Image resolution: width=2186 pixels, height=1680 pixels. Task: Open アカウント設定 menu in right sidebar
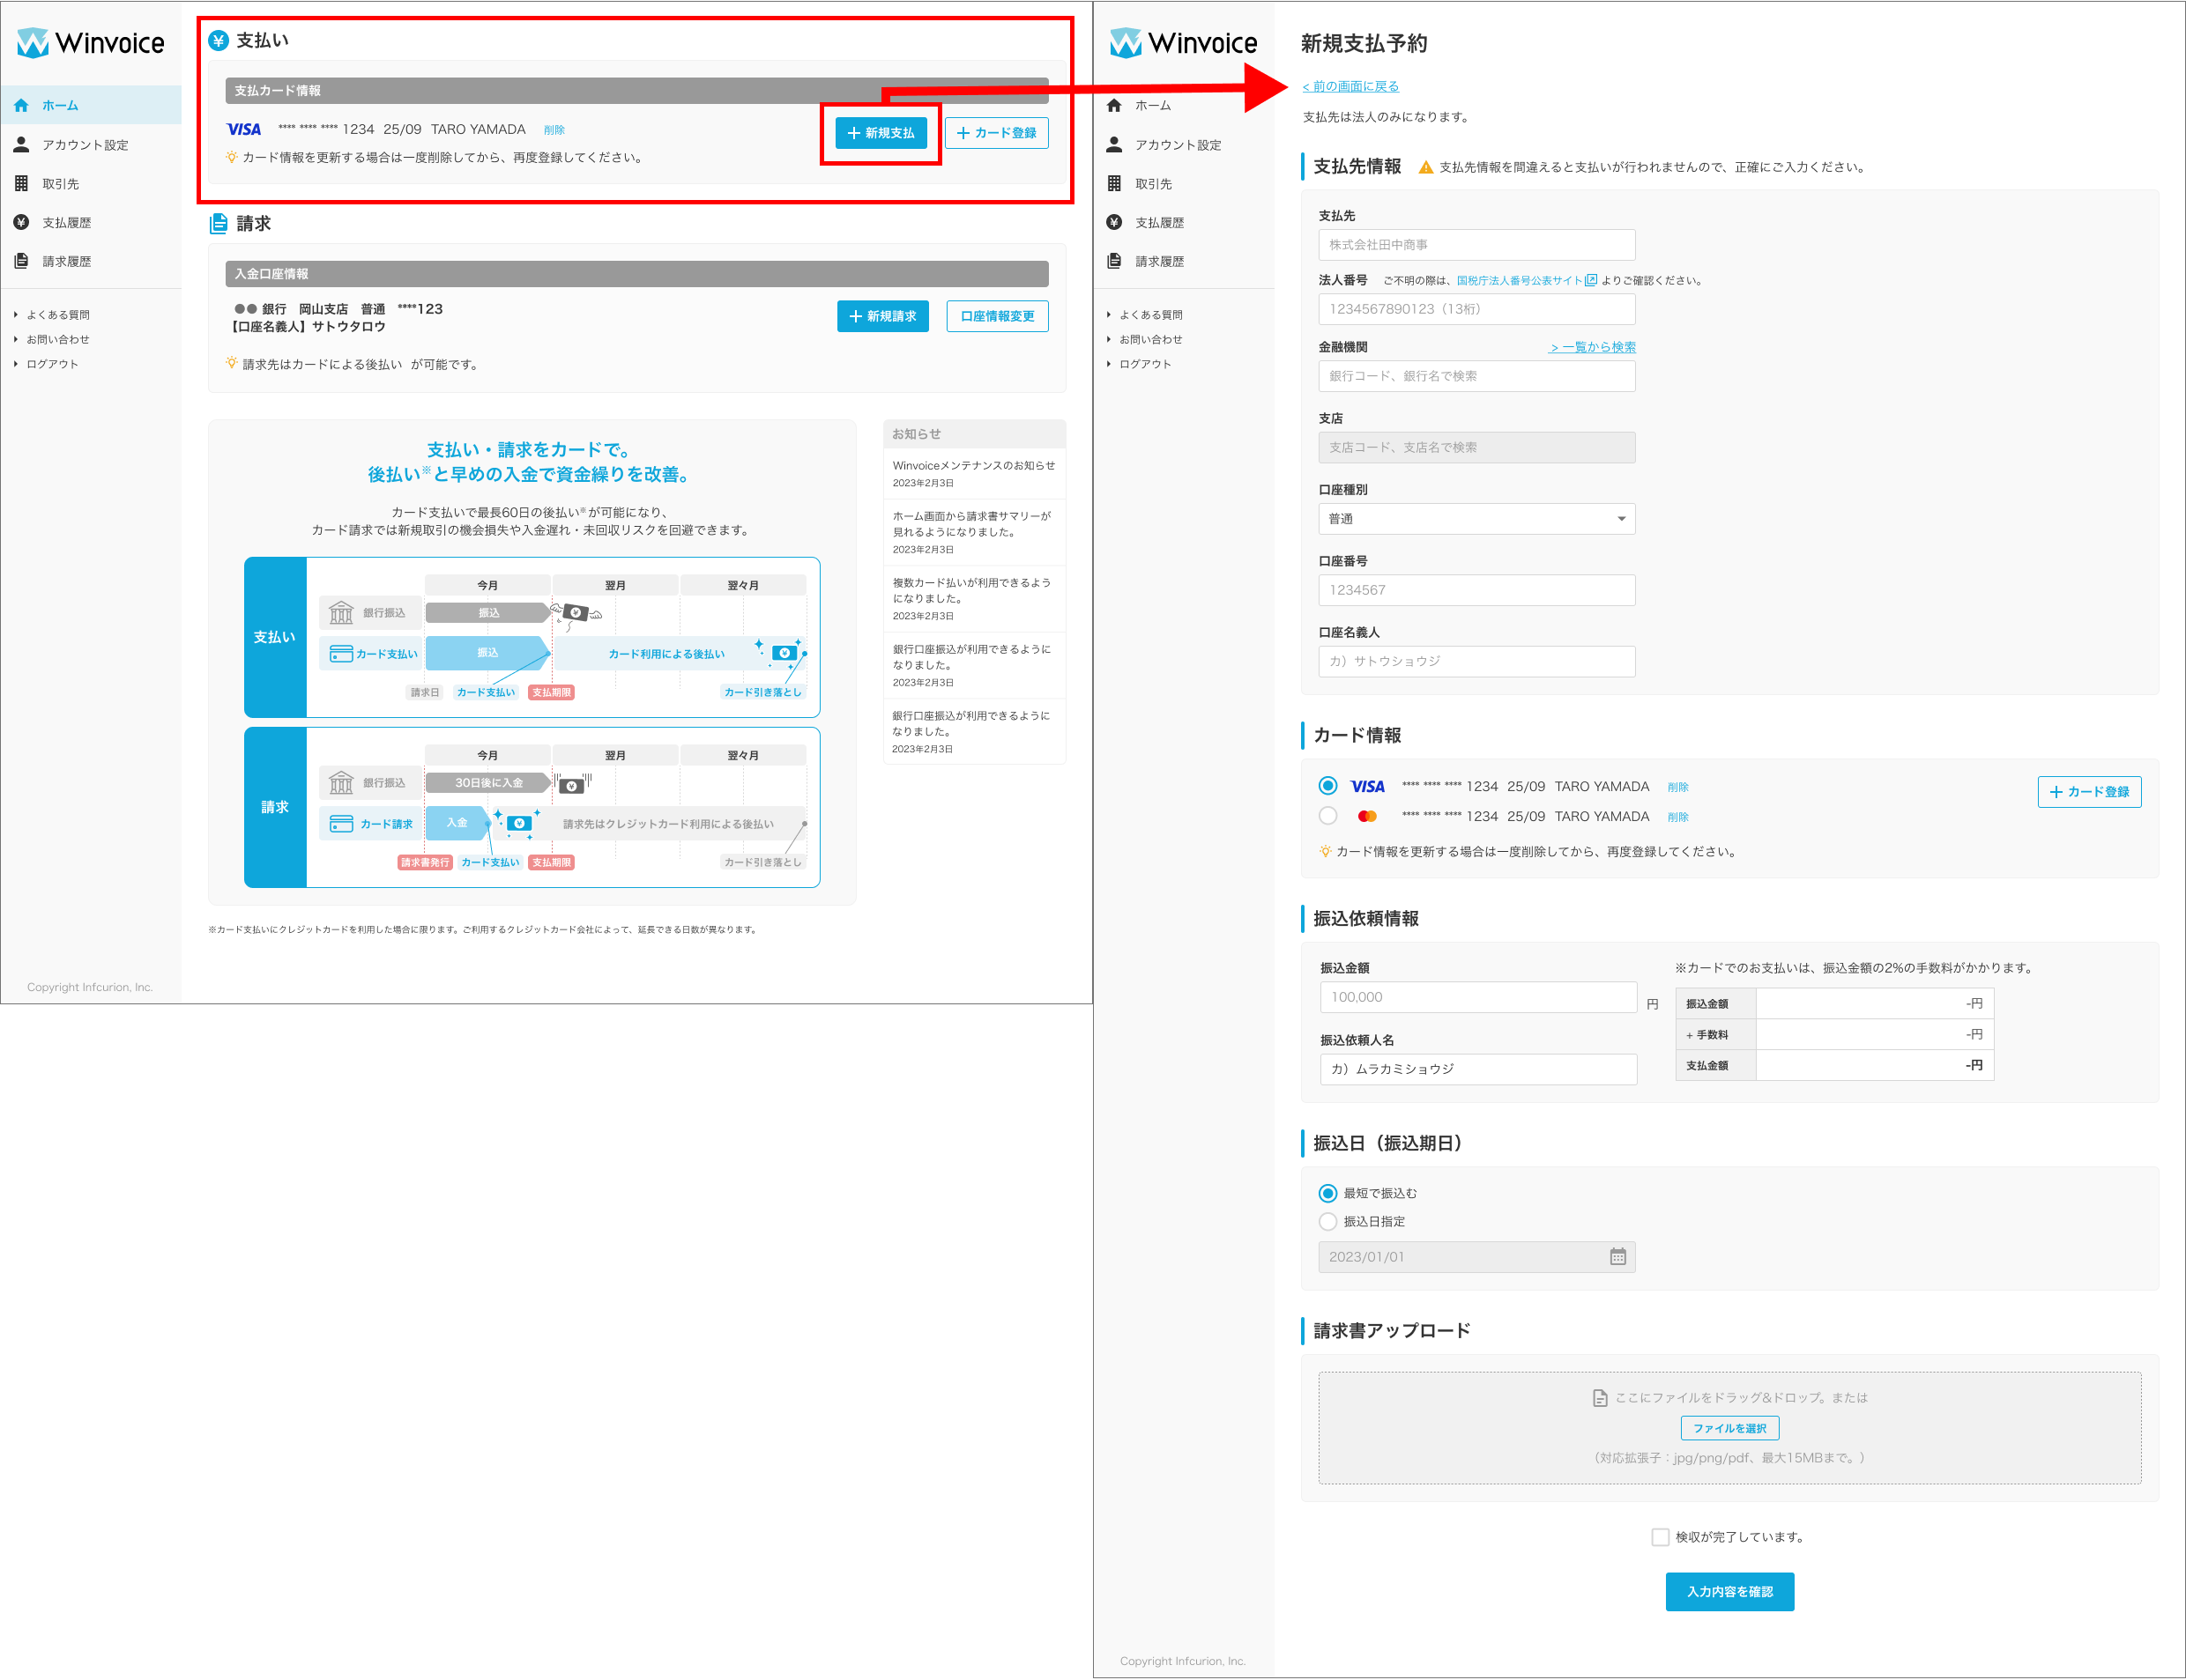1177,145
